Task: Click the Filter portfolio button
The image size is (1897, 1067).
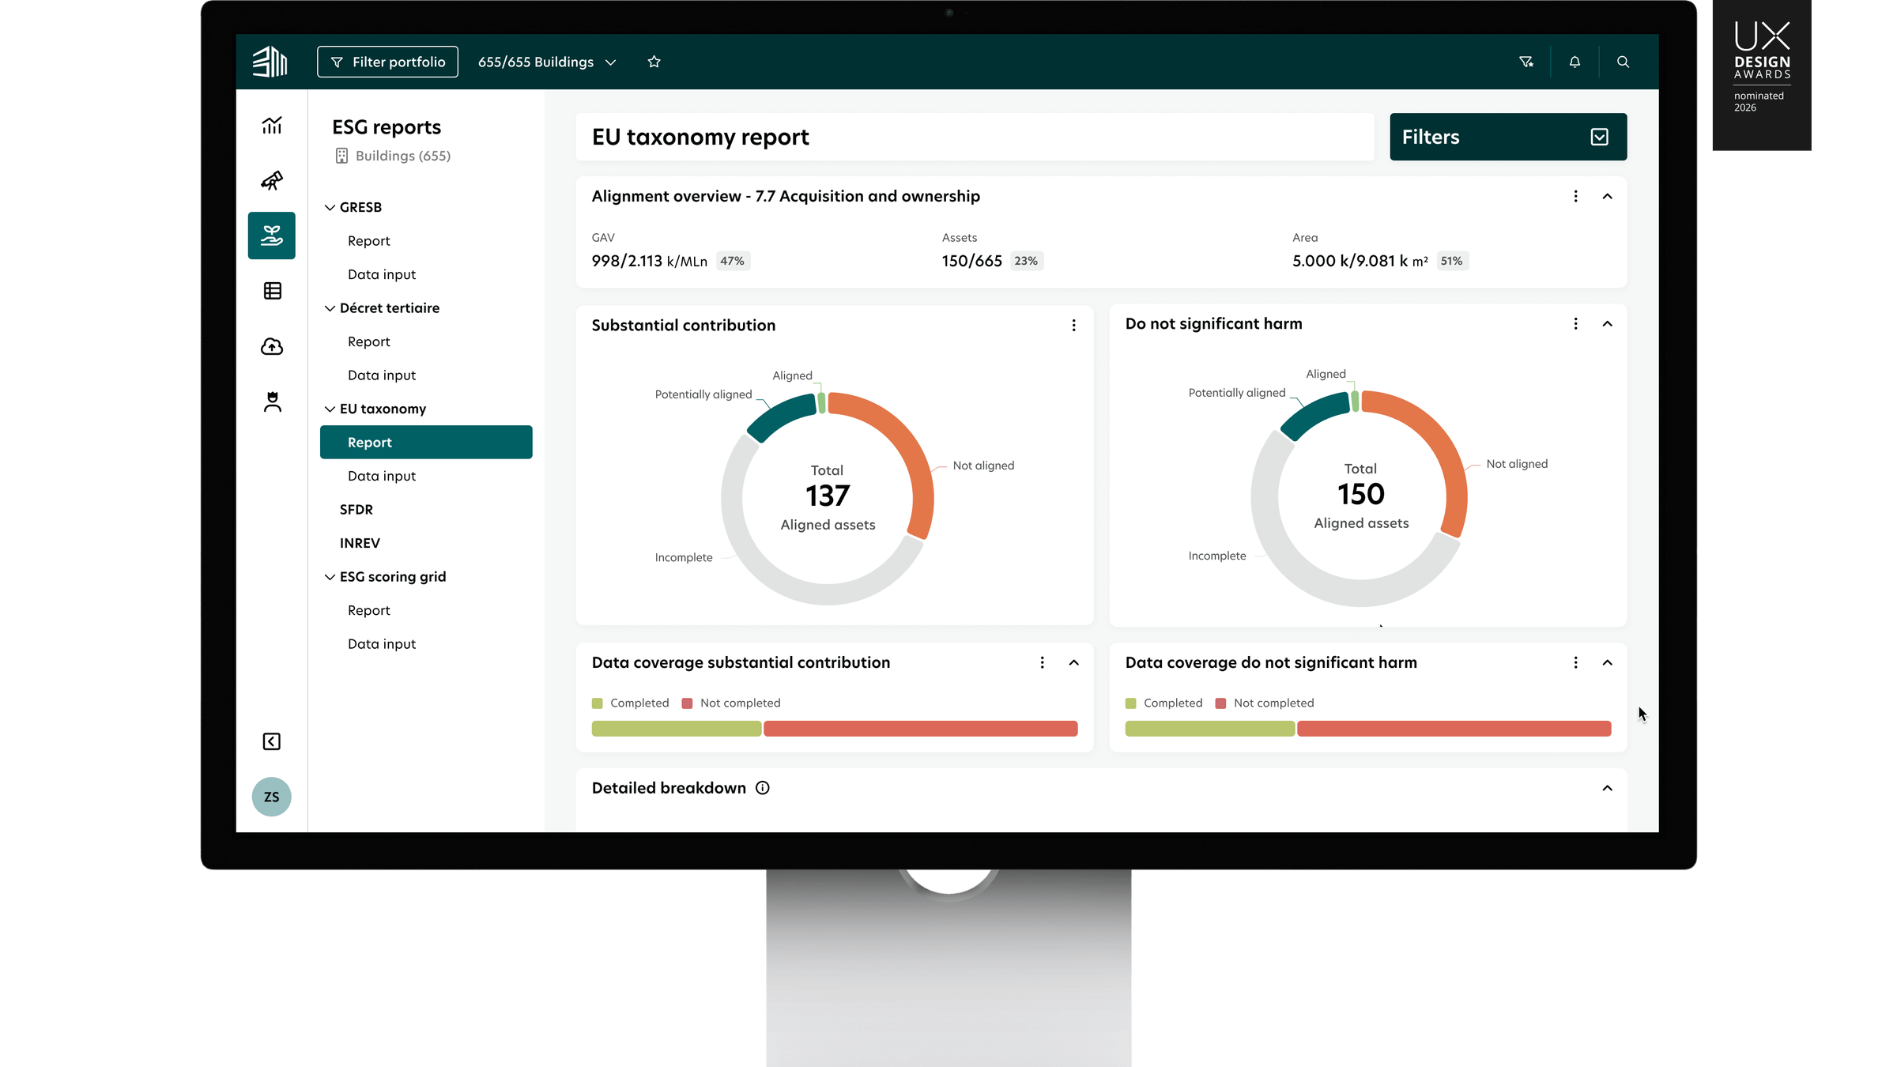Action: (x=387, y=62)
